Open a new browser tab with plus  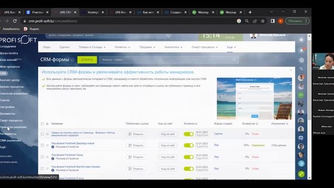click(x=250, y=13)
